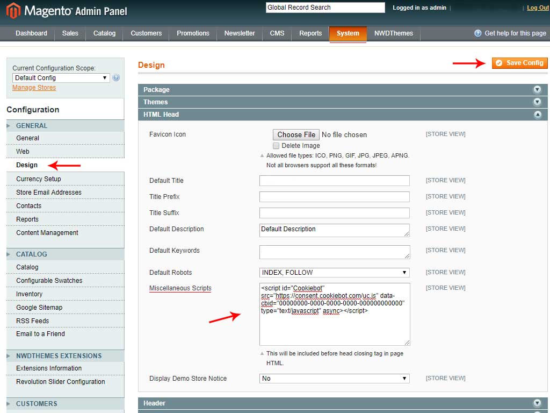Open Inventory in sidebar
550x413 pixels.
click(29, 294)
